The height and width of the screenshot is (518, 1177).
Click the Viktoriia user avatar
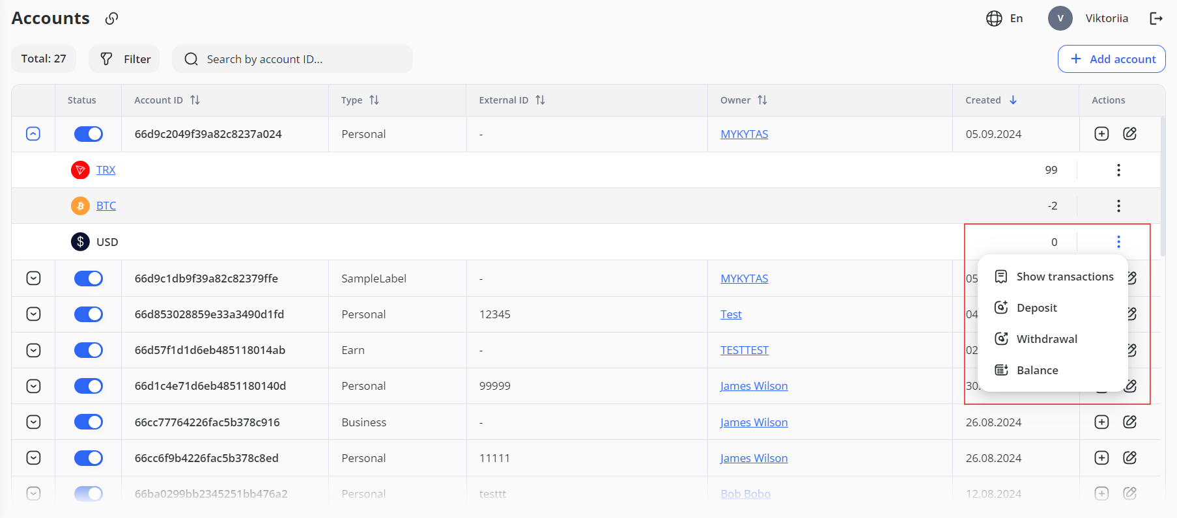(x=1060, y=18)
